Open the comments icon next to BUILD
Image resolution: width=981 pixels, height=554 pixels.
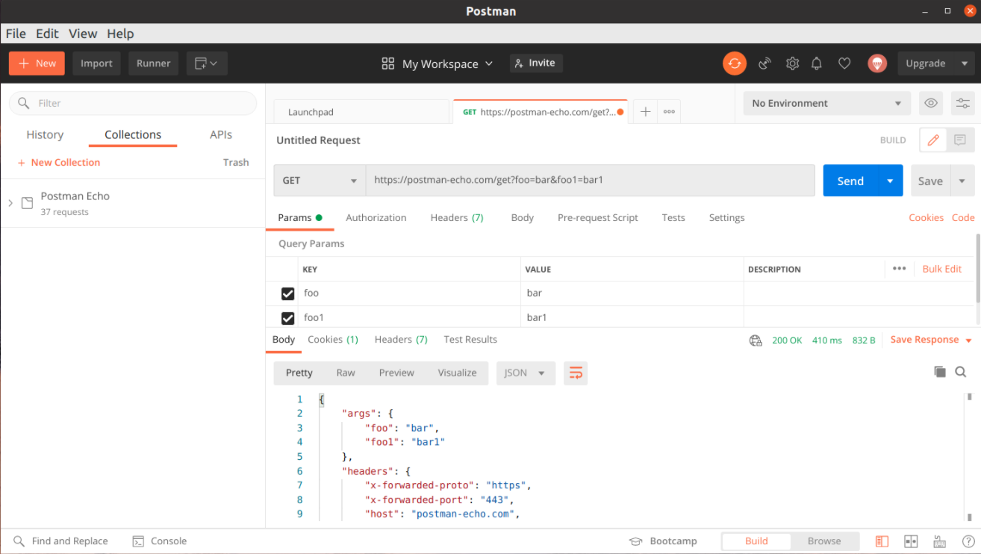point(960,140)
